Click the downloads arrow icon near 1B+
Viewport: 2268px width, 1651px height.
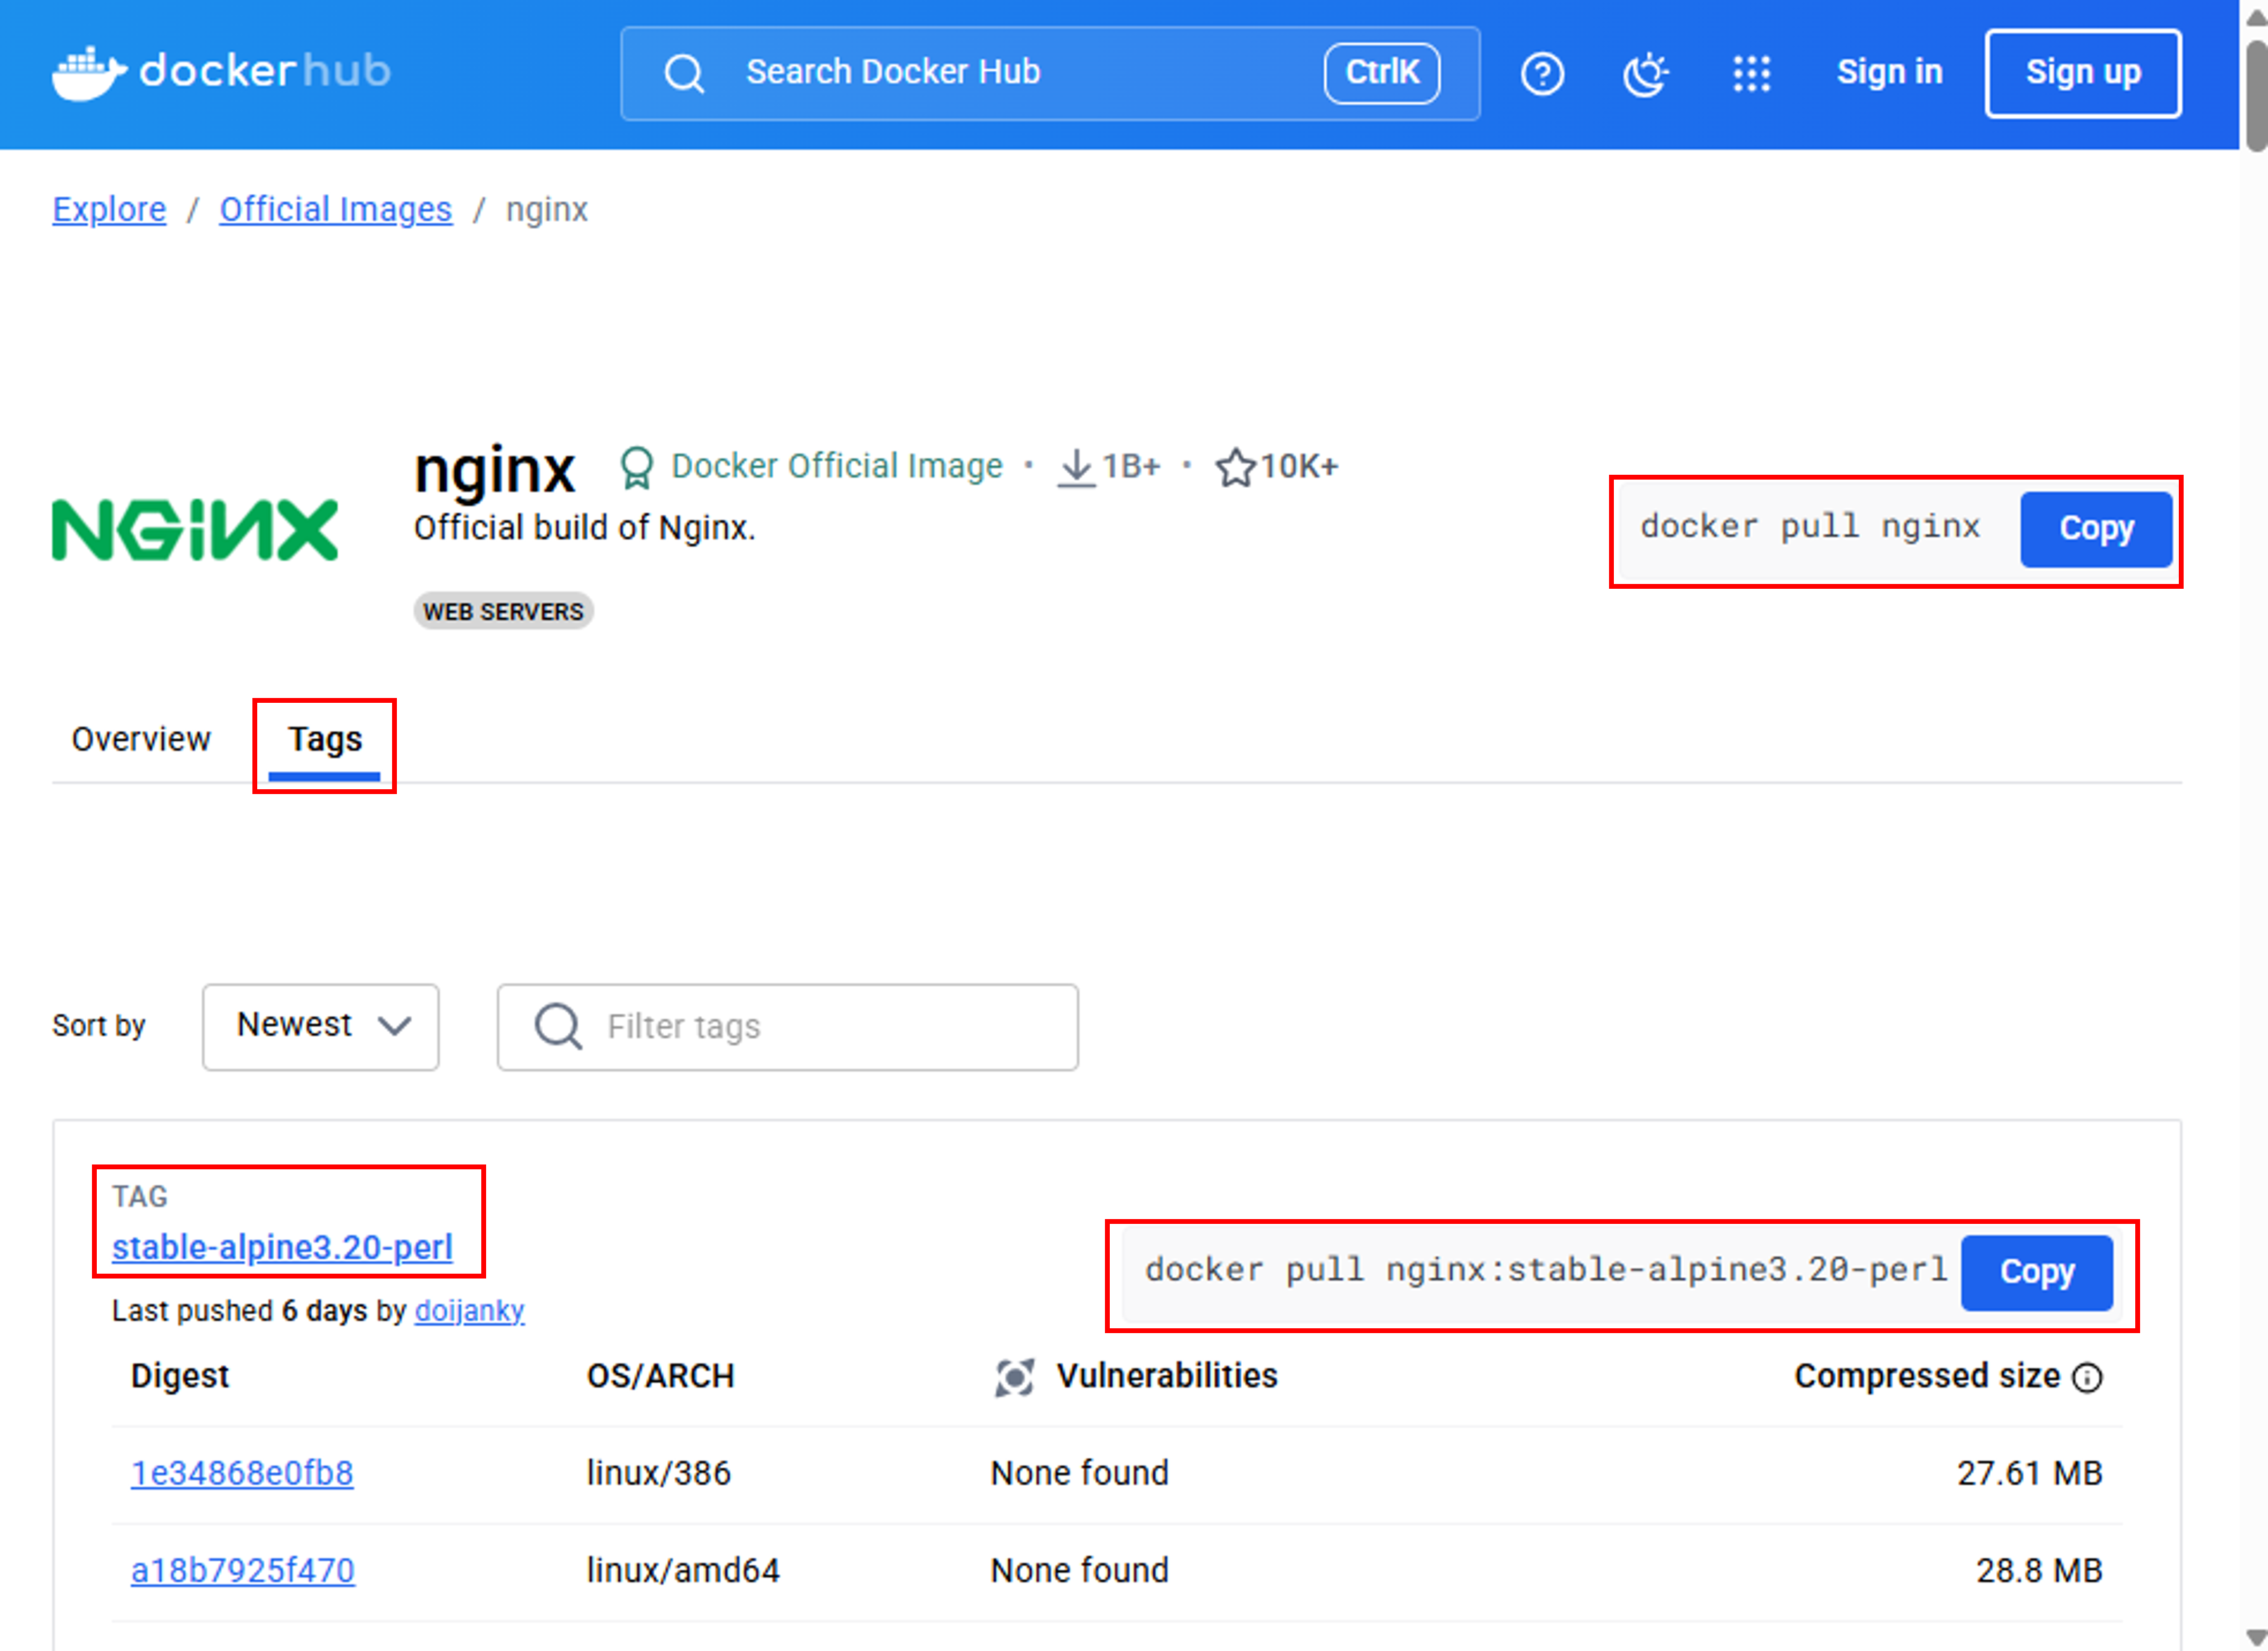pos(1076,468)
